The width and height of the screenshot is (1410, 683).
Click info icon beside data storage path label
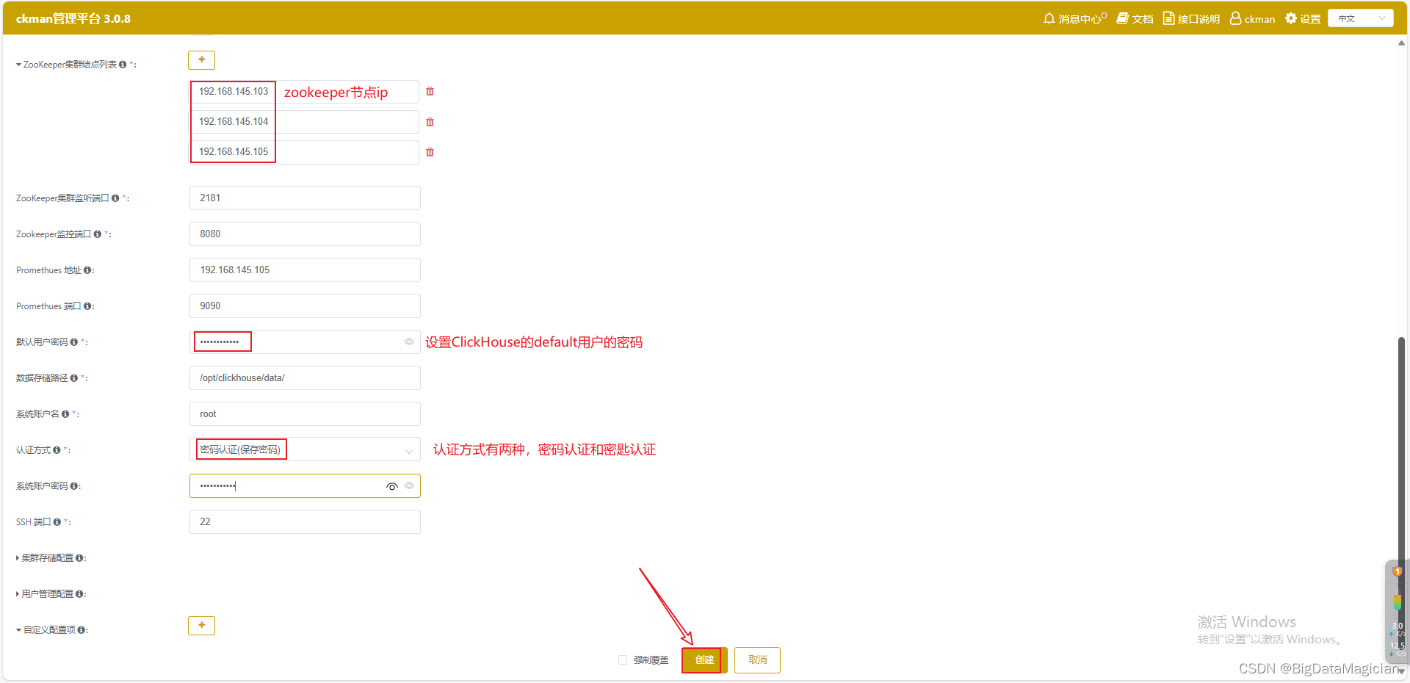coord(73,378)
